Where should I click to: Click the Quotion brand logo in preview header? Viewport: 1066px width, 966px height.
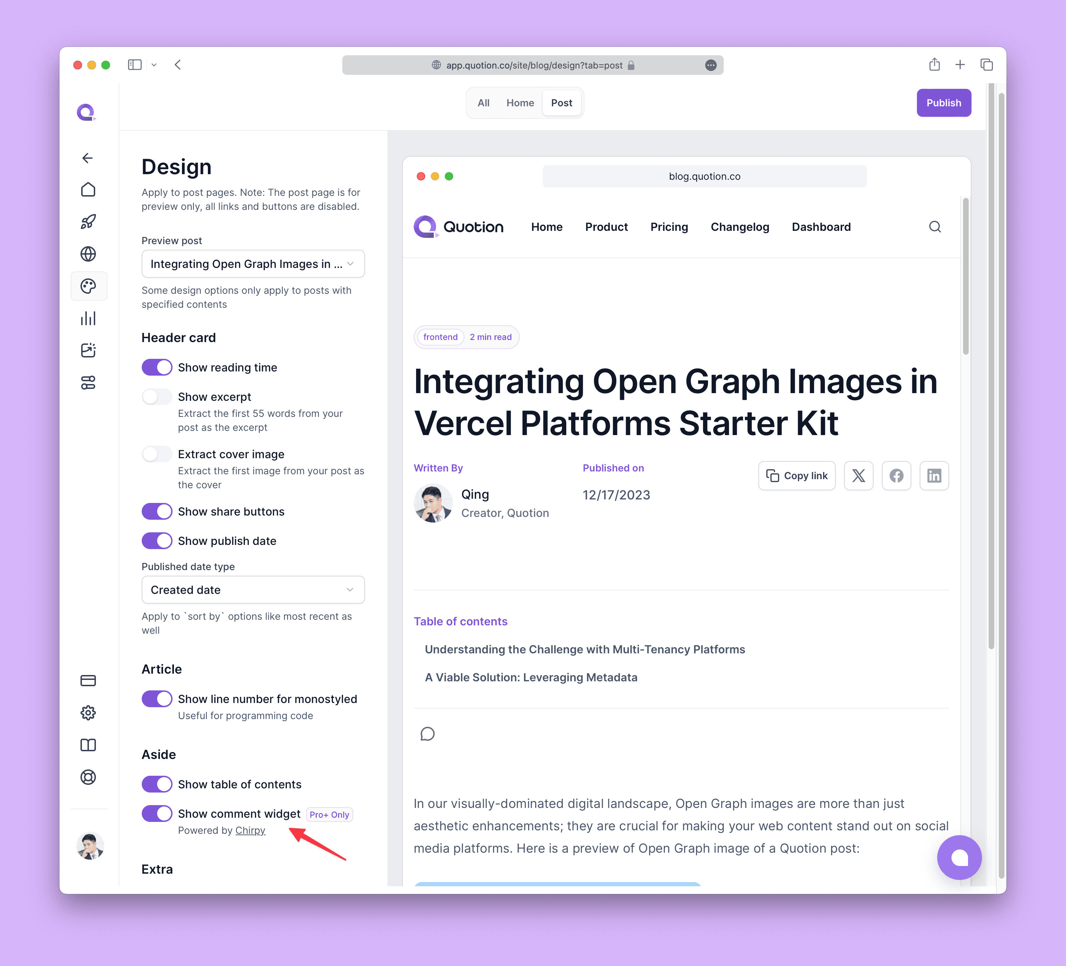pyautogui.click(x=458, y=227)
